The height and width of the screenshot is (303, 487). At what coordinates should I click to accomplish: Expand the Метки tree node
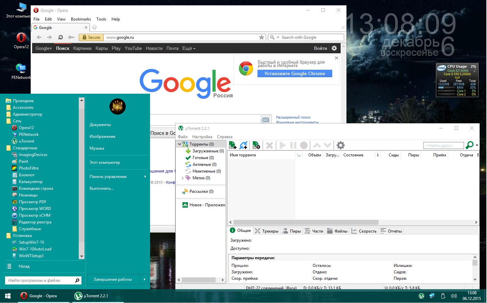point(183,178)
